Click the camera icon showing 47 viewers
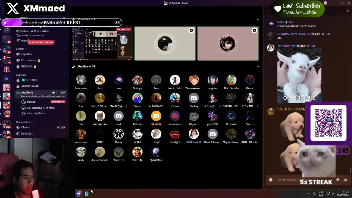Viewport: 352px width, 198px height. pos(54,93)
